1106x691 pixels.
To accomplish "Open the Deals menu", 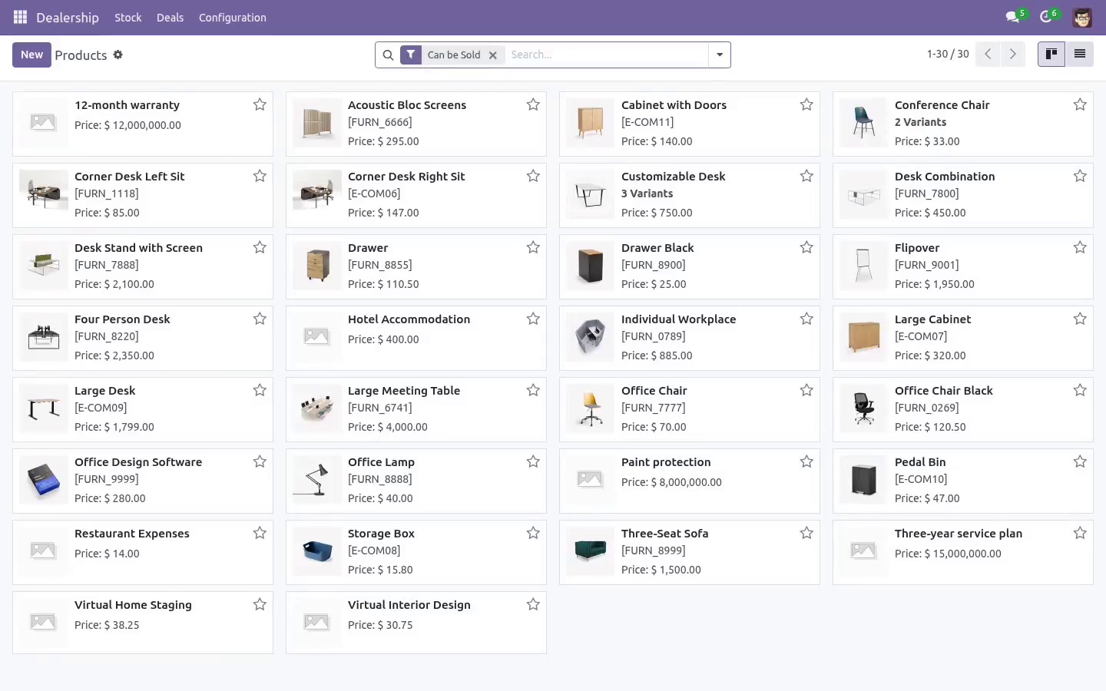I will click(170, 17).
